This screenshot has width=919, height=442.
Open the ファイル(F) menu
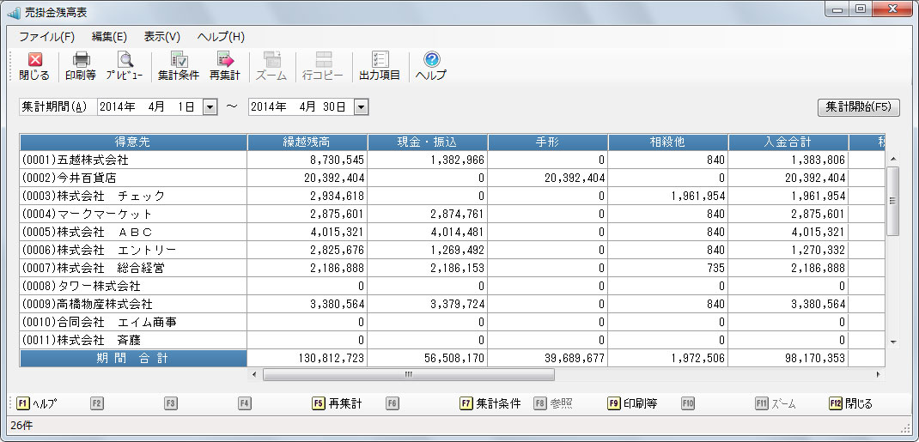46,37
